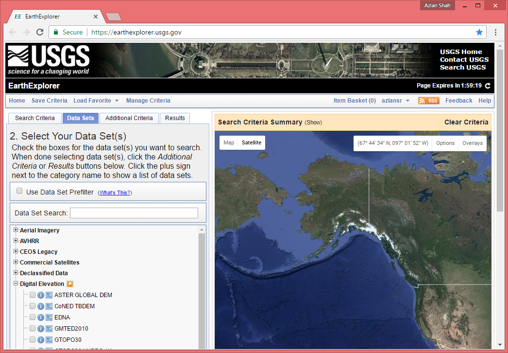Click Clear Criteria
The image size is (508, 353).
coord(466,123)
